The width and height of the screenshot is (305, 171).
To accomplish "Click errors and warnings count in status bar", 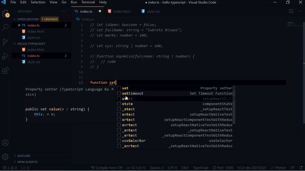I will 10,168.
